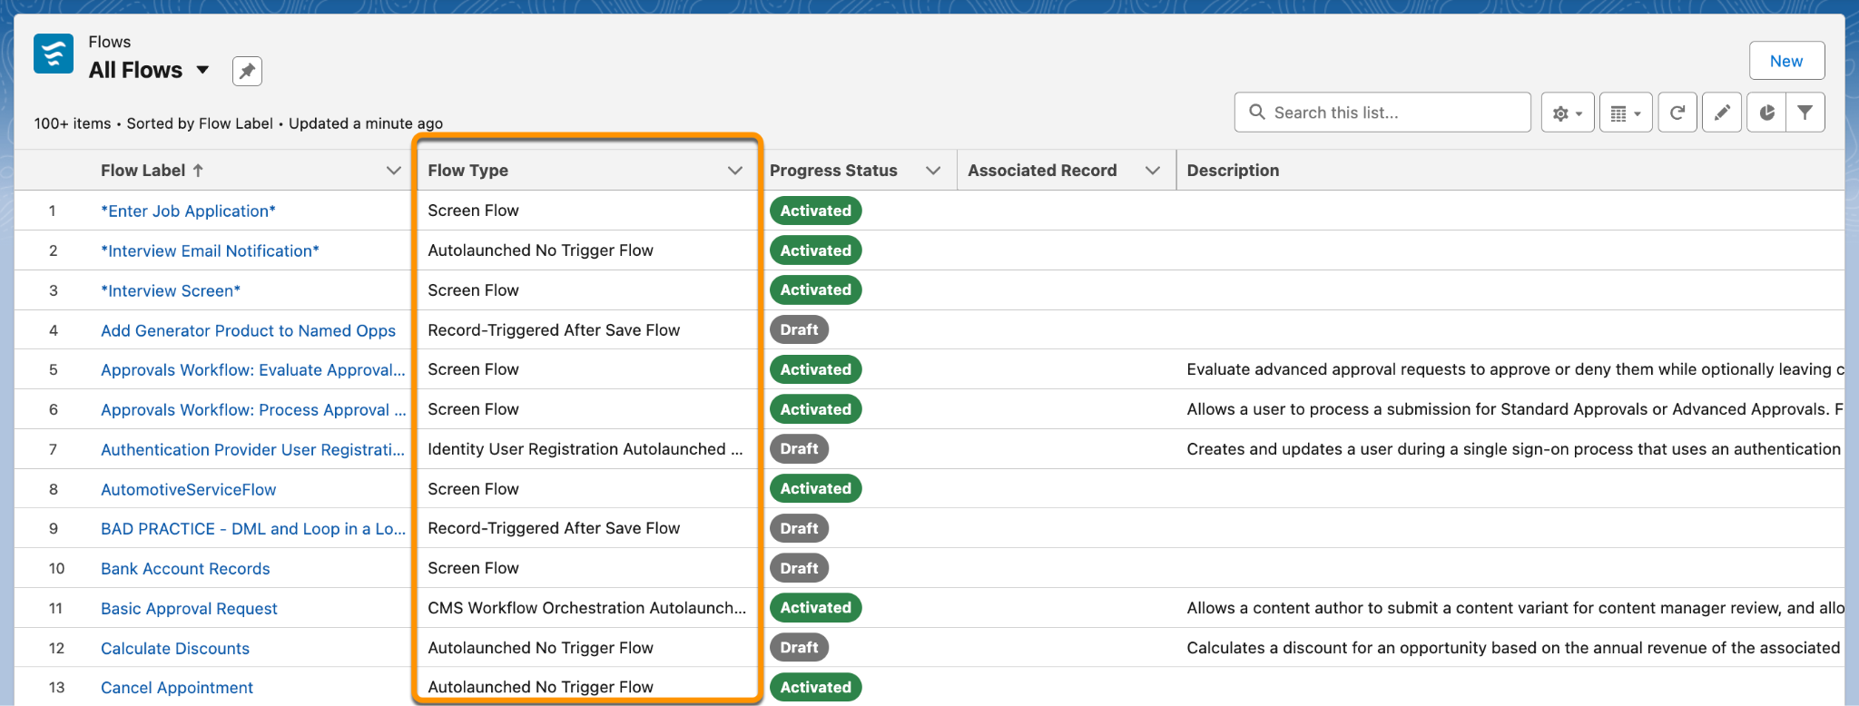Click Activated badge in Basic Approval Request row
Image resolution: width=1859 pixels, height=706 pixels.
click(815, 607)
